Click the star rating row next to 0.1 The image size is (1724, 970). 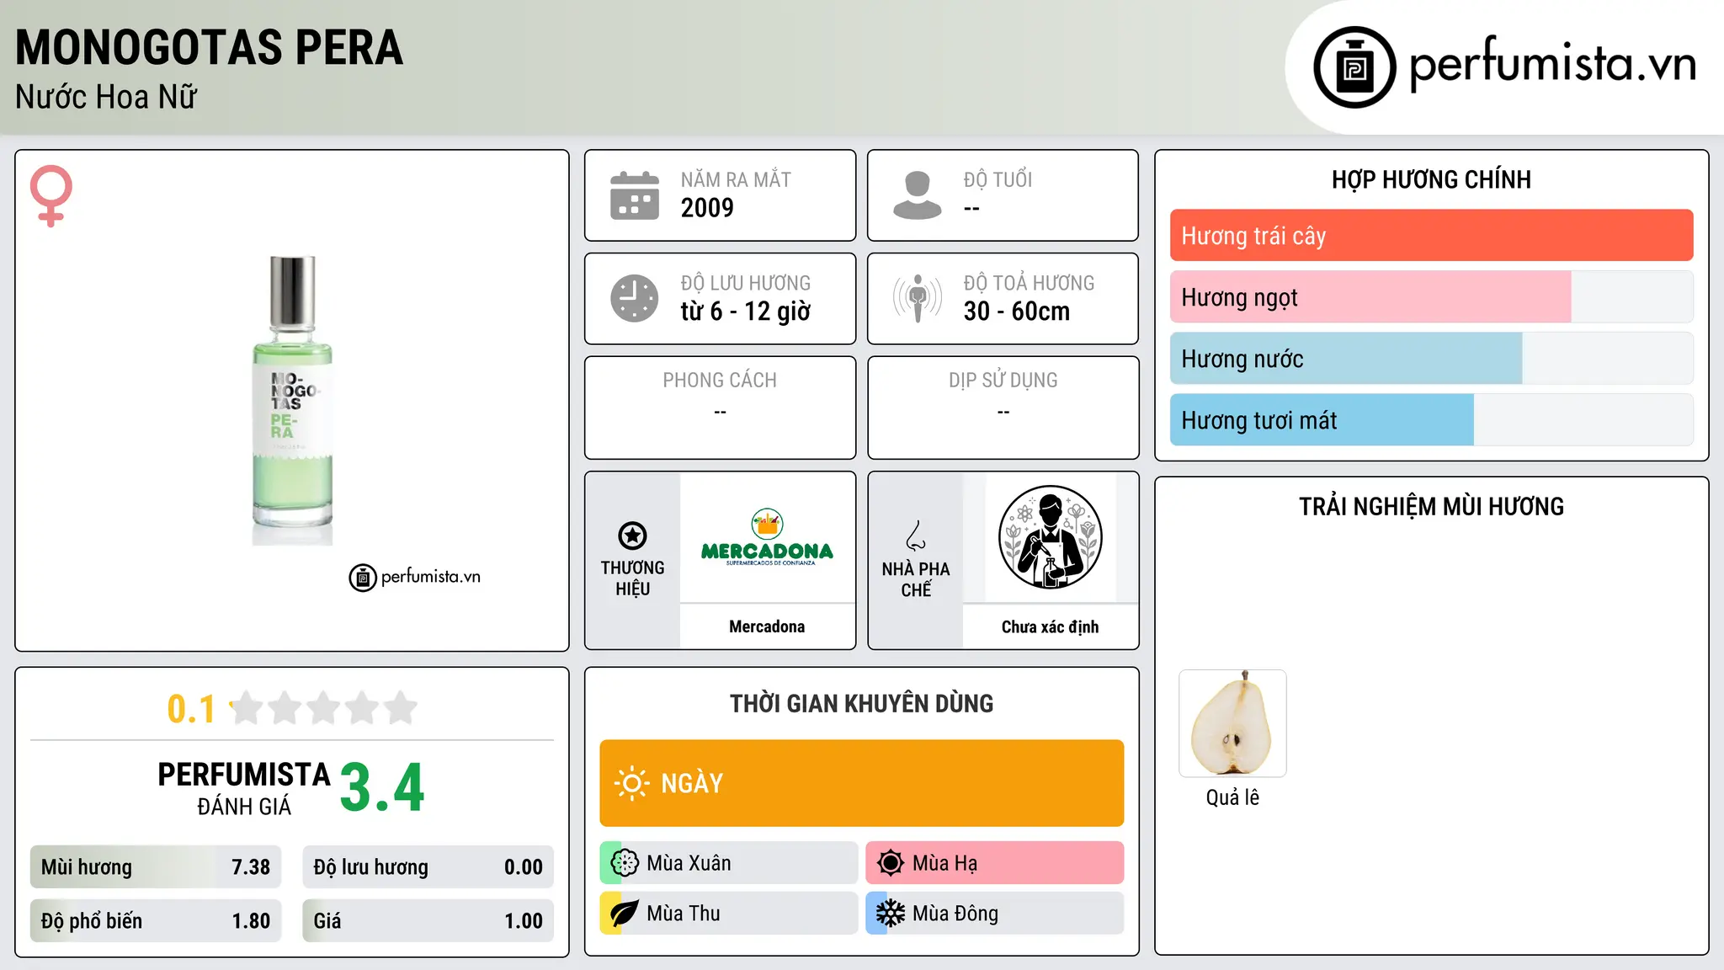[x=323, y=708]
